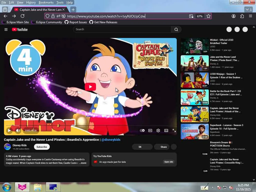
Task: Open Eclipse Community bookmark
Action: tap(47, 22)
